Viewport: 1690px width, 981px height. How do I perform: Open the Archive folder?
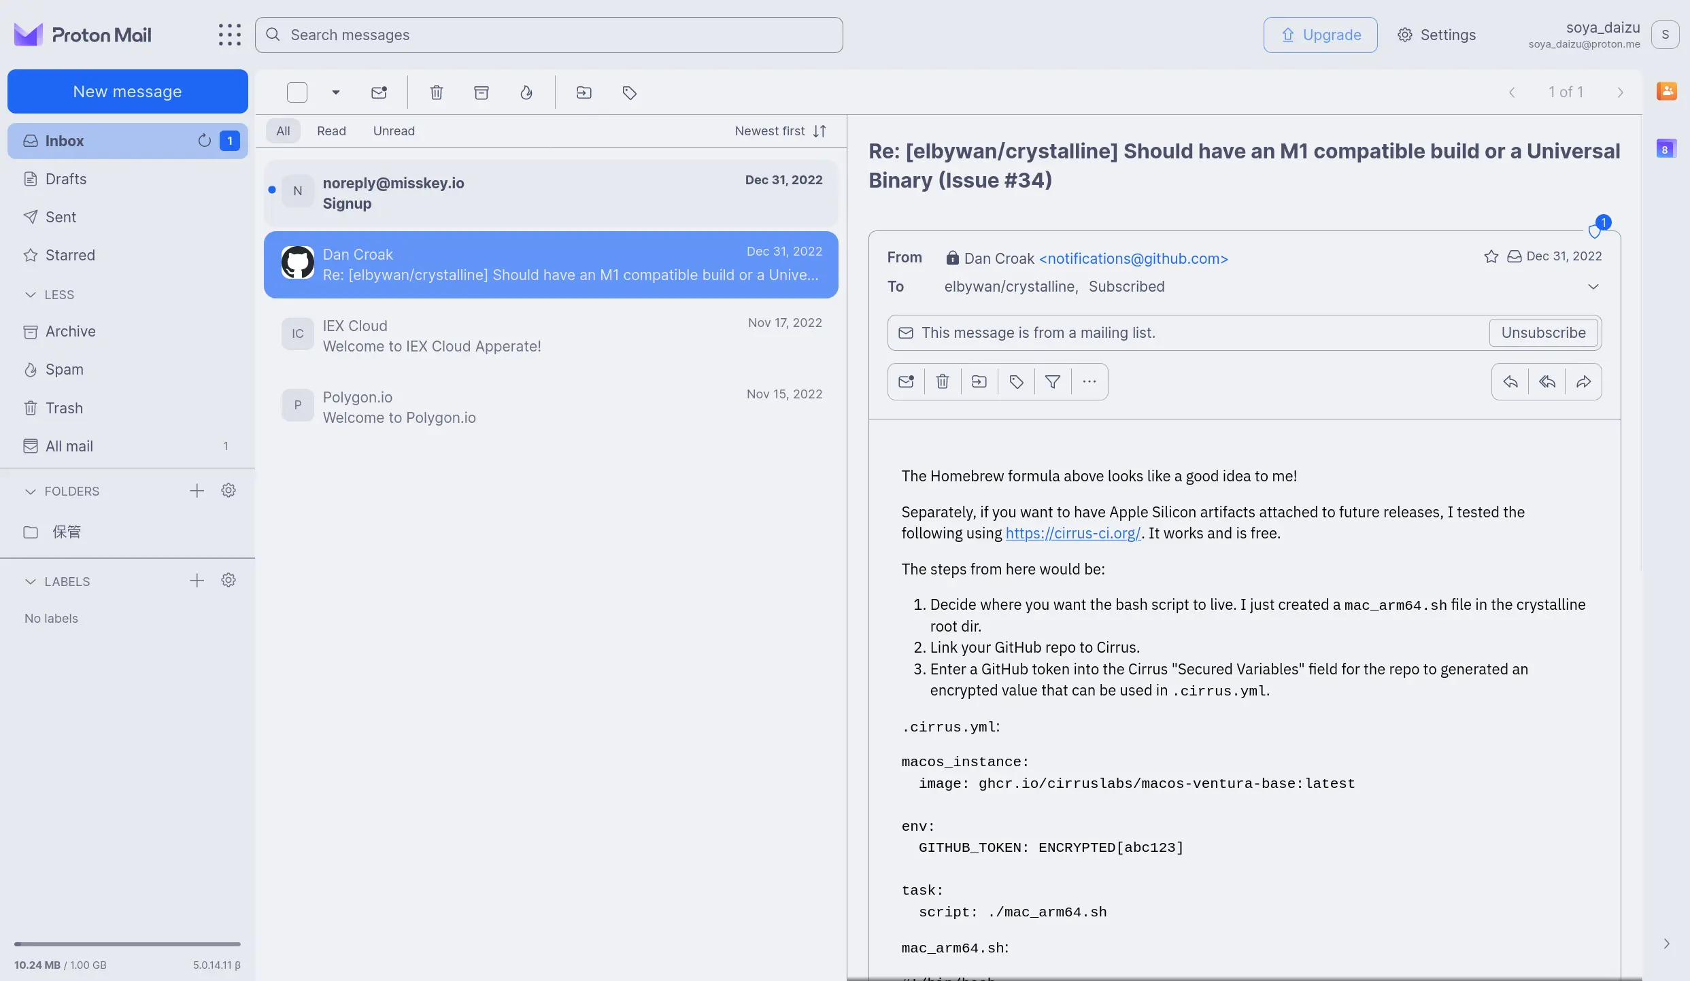pos(128,331)
